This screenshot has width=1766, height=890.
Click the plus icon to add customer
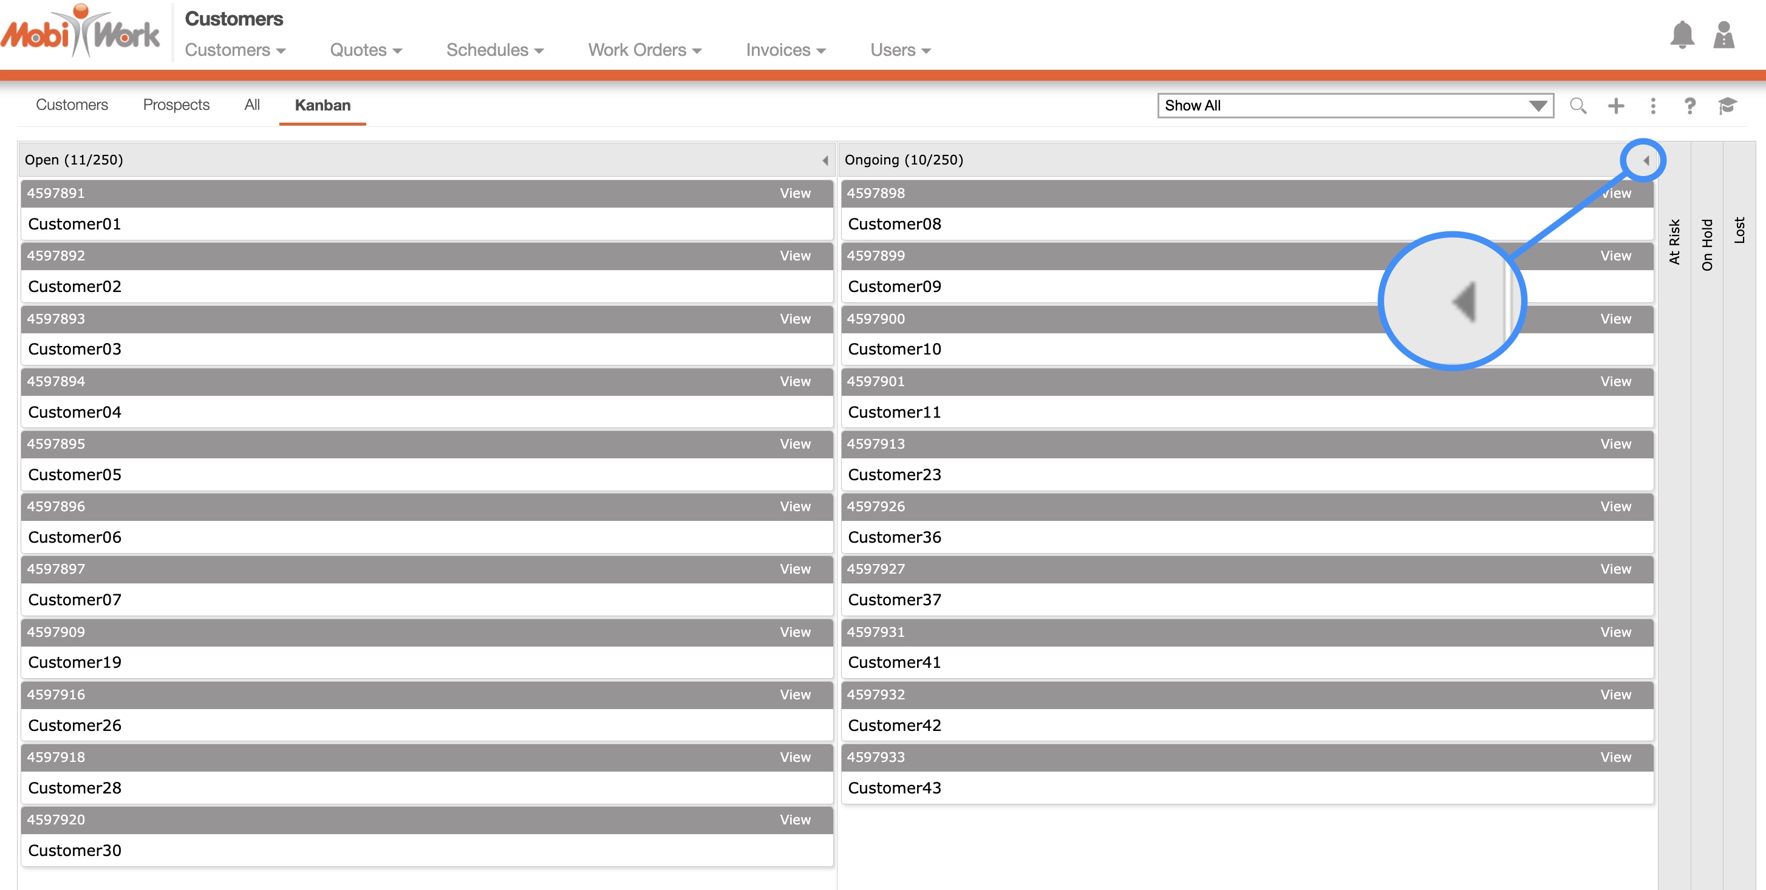pos(1615,106)
